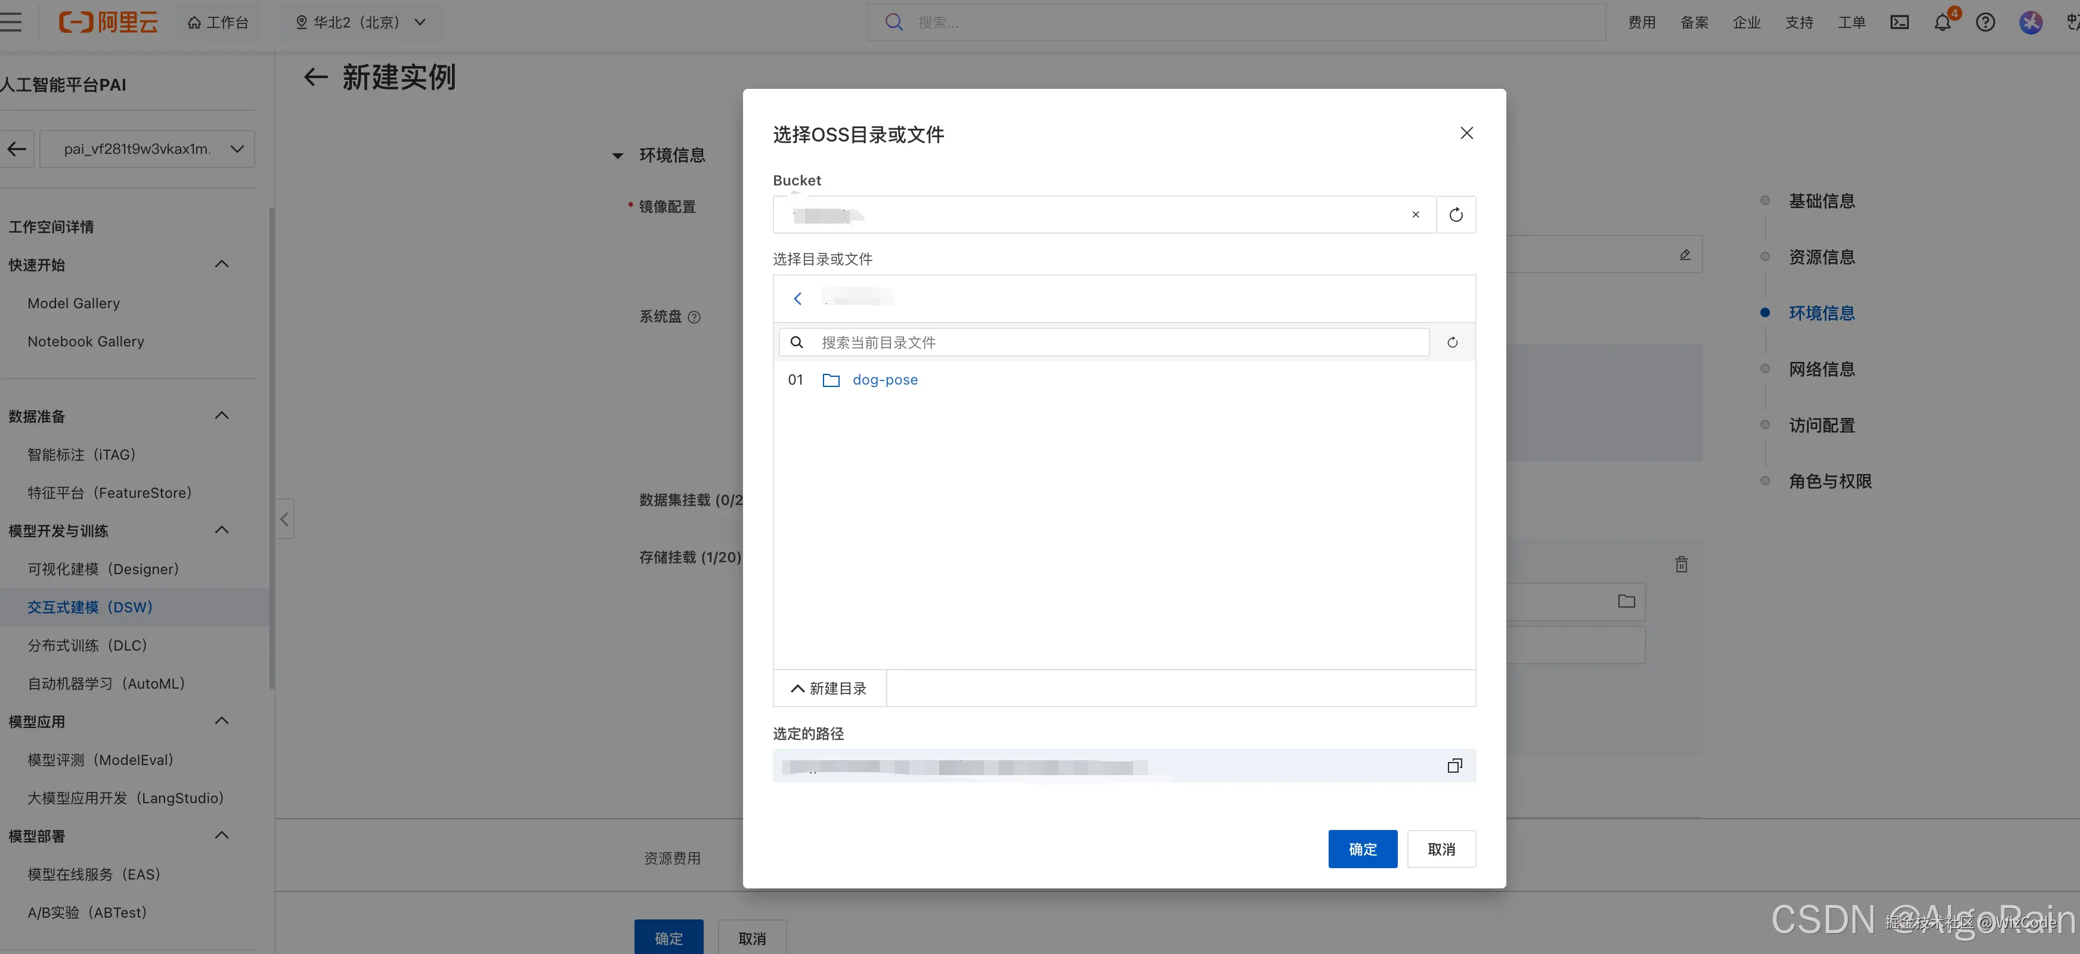2080x954 pixels.
Task: Close the 选择OSS目录或文件 dialog
Action: click(x=1466, y=133)
